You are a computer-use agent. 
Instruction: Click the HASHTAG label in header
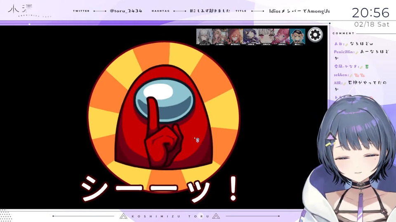(x=160, y=11)
